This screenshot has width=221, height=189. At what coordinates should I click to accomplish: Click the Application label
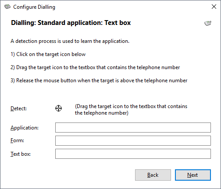click(25, 128)
